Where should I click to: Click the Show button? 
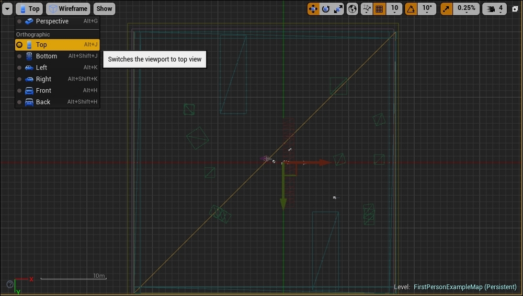pos(104,9)
